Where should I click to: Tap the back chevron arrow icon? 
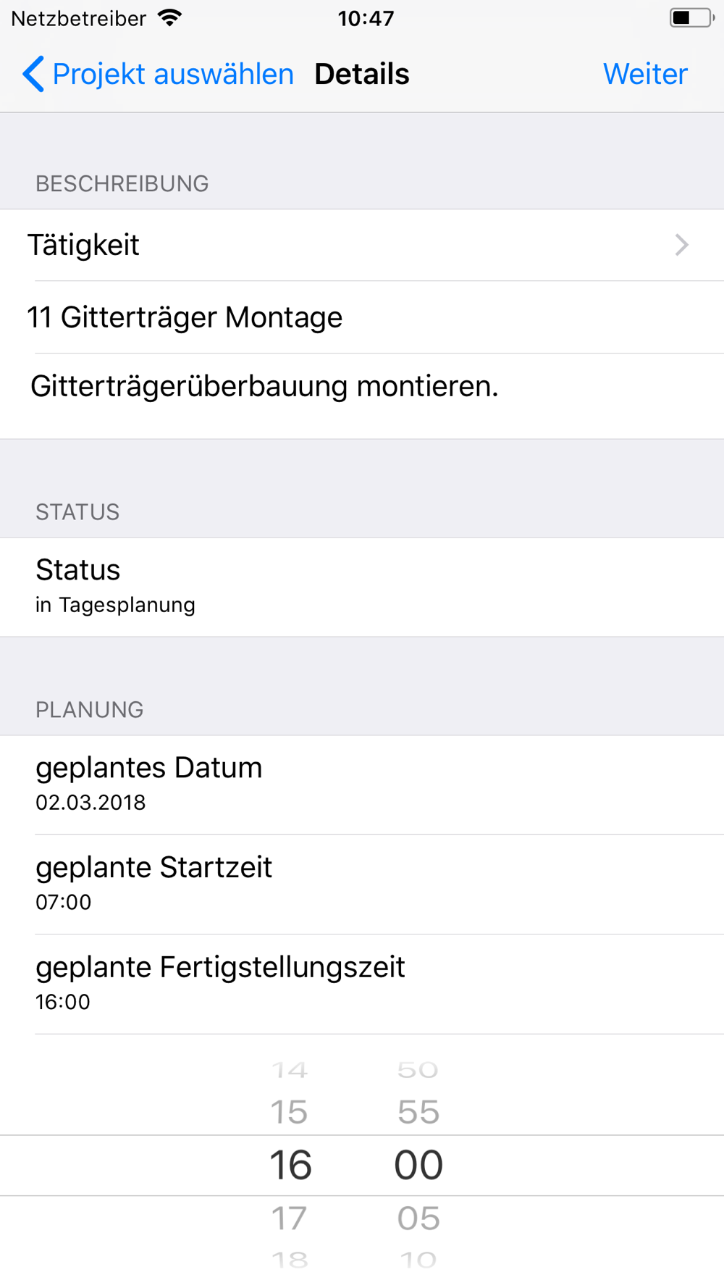point(33,74)
